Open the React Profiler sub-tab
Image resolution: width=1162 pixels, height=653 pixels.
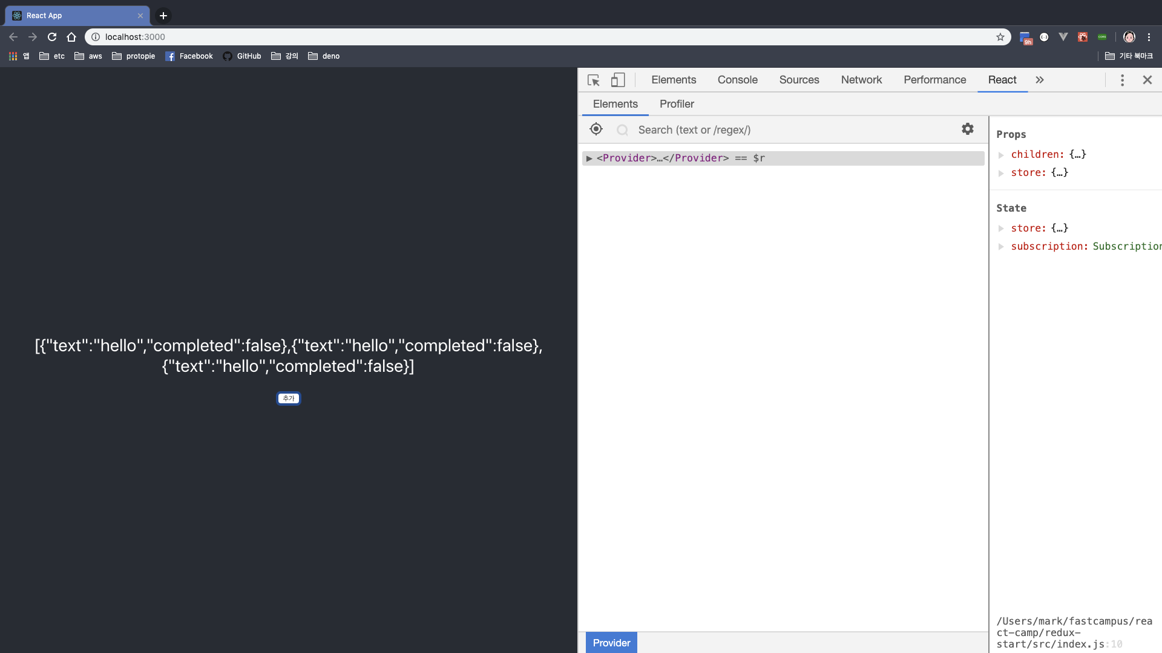pos(677,104)
